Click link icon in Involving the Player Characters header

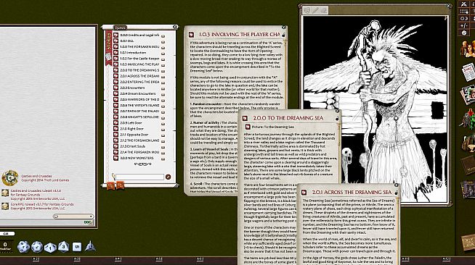coord(191,35)
